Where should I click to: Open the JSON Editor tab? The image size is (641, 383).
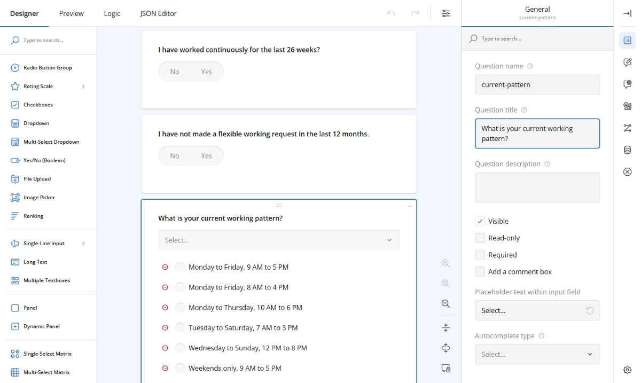click(158, 13)
